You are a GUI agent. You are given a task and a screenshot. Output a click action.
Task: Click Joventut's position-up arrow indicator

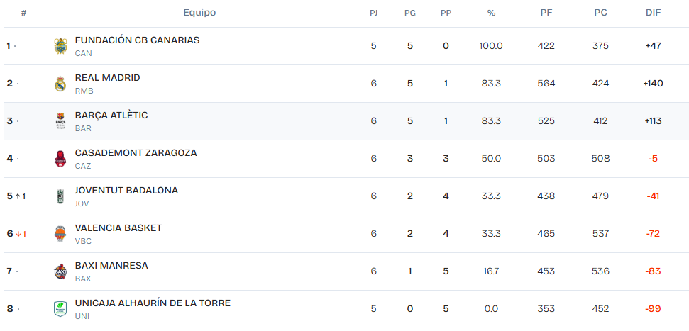click(x=17, y=196)
